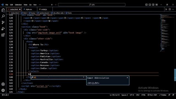
Task: Click the VS Code logo icon
Action: tap(2, 5)
